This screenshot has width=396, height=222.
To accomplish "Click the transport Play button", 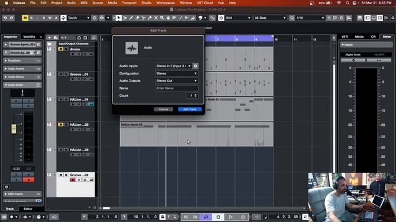I will click(x=230, y=216).
